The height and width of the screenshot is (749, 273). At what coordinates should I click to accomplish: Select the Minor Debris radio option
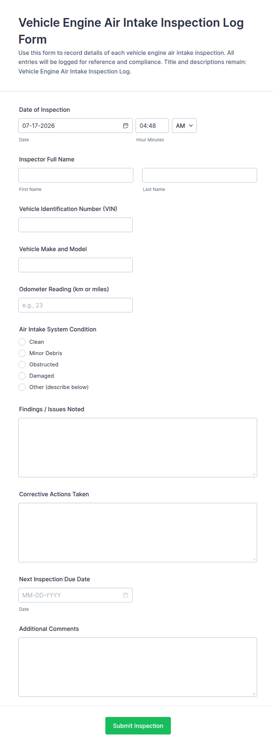point(22,353)
